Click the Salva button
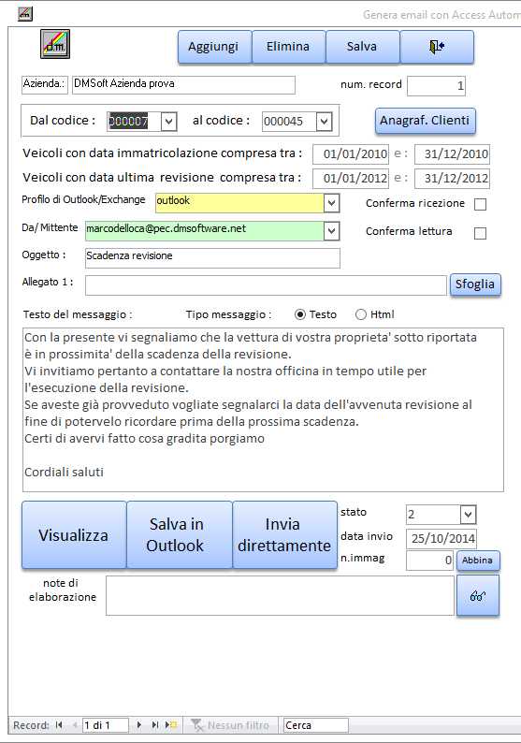The image size is (521, 743). point(363,47)
